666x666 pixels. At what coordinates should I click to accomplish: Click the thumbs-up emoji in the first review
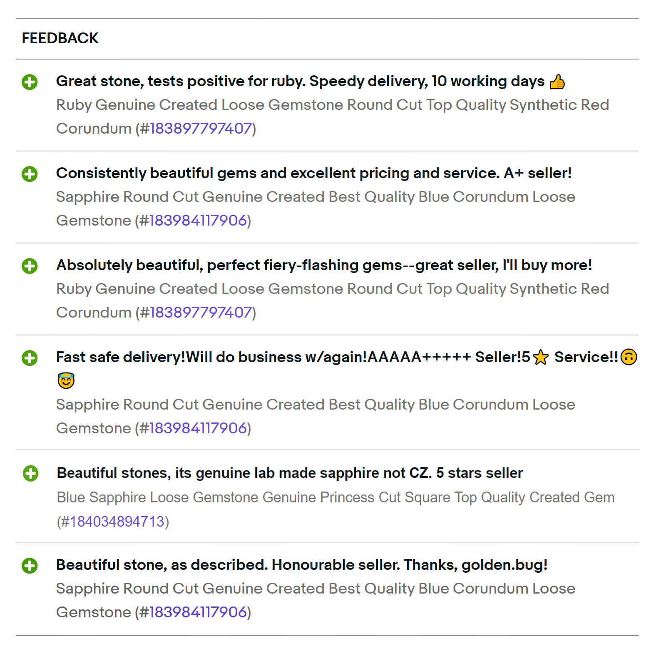pyautogui.click(x=557, y=82)
